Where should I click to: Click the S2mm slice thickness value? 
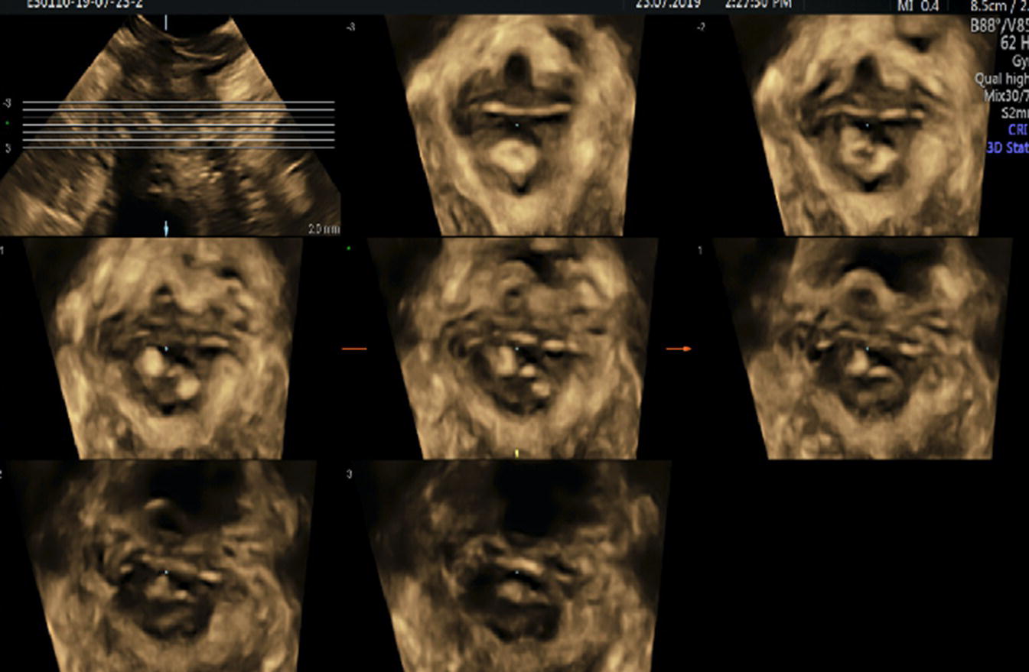[x=1014, y=113]
